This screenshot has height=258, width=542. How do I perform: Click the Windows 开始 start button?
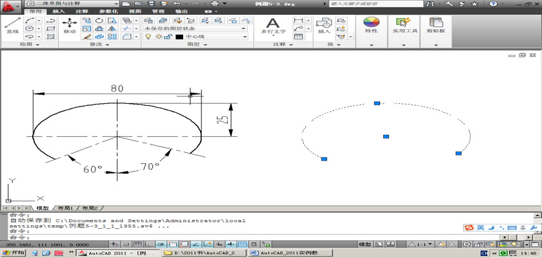click(13, 253)
